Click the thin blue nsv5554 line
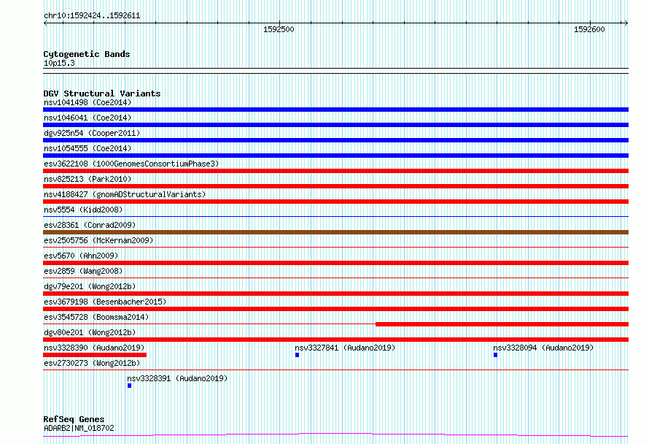649x444 pixels. pos(335,216)
